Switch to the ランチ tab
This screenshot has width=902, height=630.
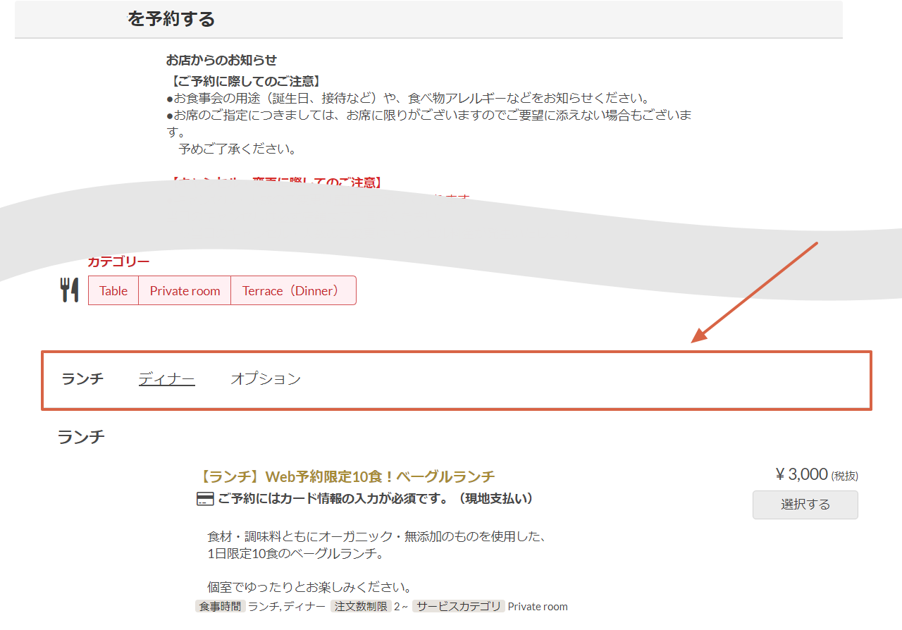(82, 379)
